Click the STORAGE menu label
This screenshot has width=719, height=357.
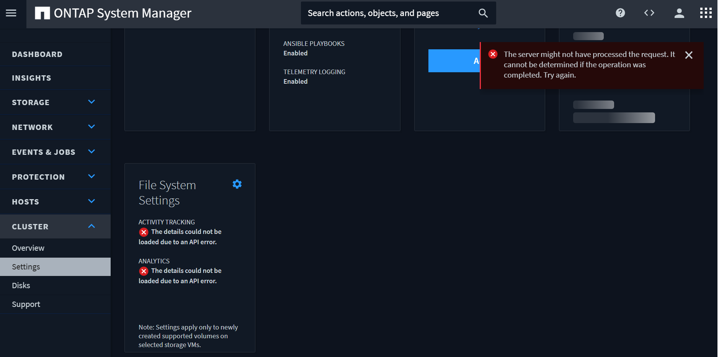(31, 102)
